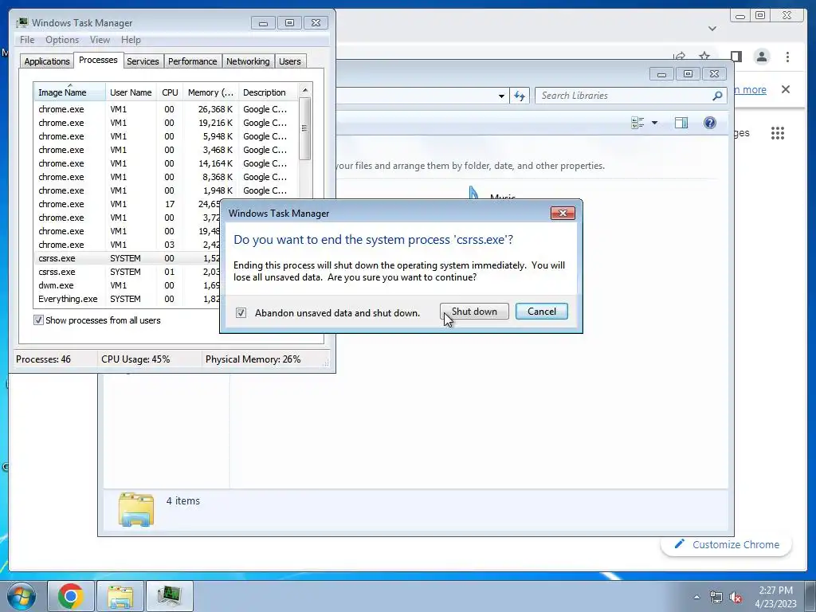Click the refresh icon in Libraries address bar
This screenshot has height=612, width=816.
520,96
